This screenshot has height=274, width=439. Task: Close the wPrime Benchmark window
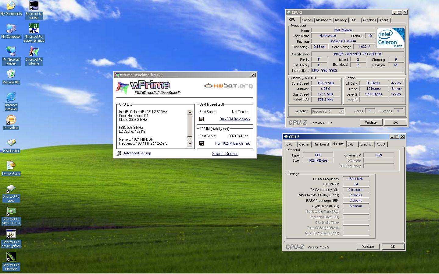253,75
